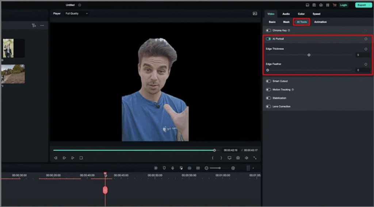Play frame-by-frame forward button
The height and width of the screenshot is (207, 374).
[64, 158]
